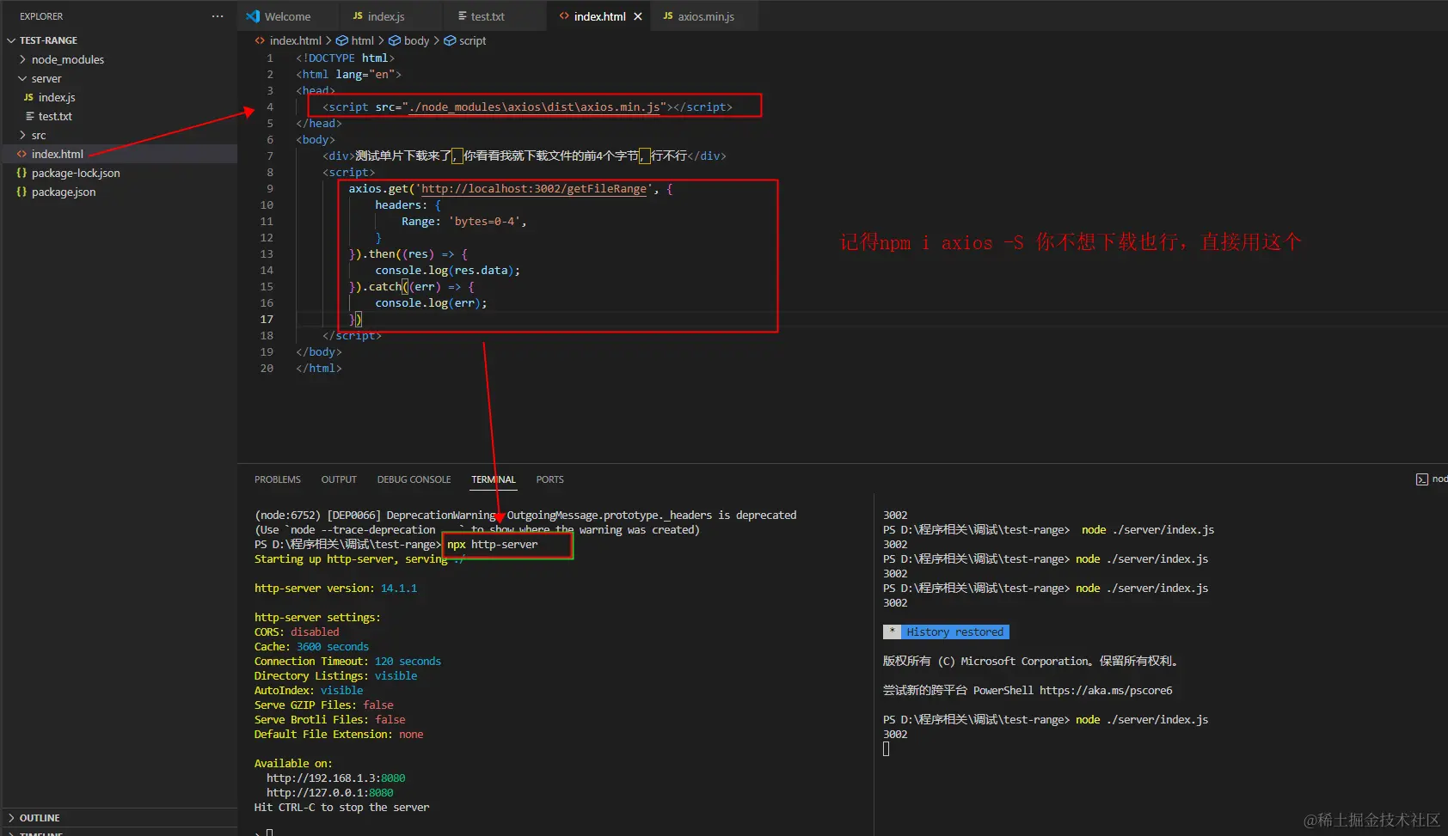Switch to the Welcome tab
This screenshot has height=836, width=1448.
[288, 16]
